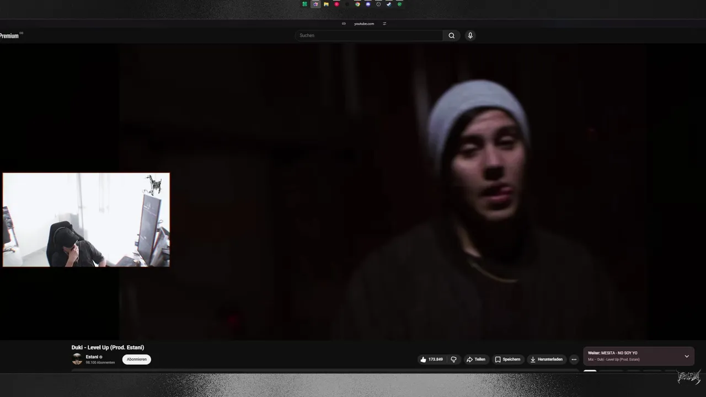The height and width of the screenshot is (397, 706).
Task: Share via the Teilen button
Action: (x=475, y=359)
